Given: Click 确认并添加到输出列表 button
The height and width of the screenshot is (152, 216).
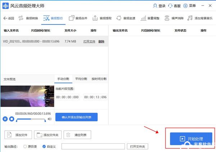Looking at the screenshot, I should pos(76,117).
